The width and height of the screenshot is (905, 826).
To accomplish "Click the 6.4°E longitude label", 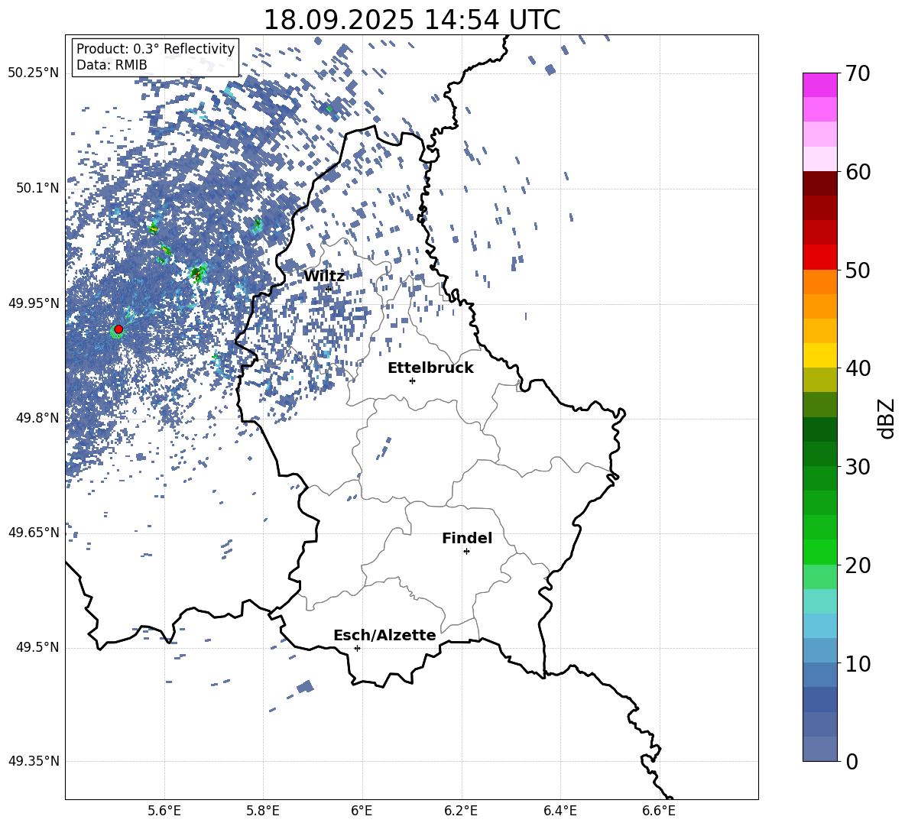I will (x=560, y=811).
